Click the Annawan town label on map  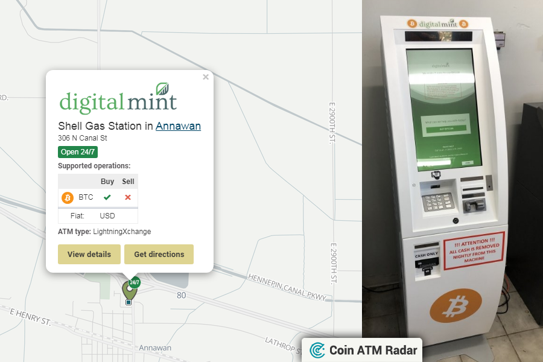pyautogui.click(x=155, y=348)
